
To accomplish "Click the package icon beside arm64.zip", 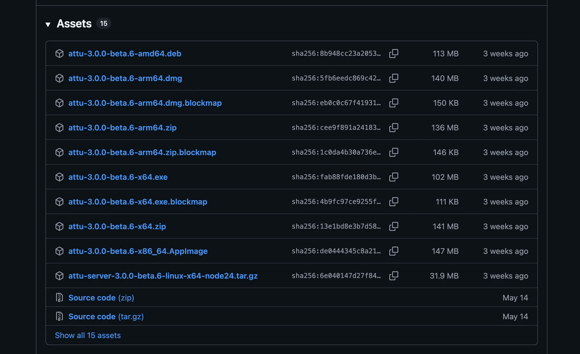I will (59, 128).
